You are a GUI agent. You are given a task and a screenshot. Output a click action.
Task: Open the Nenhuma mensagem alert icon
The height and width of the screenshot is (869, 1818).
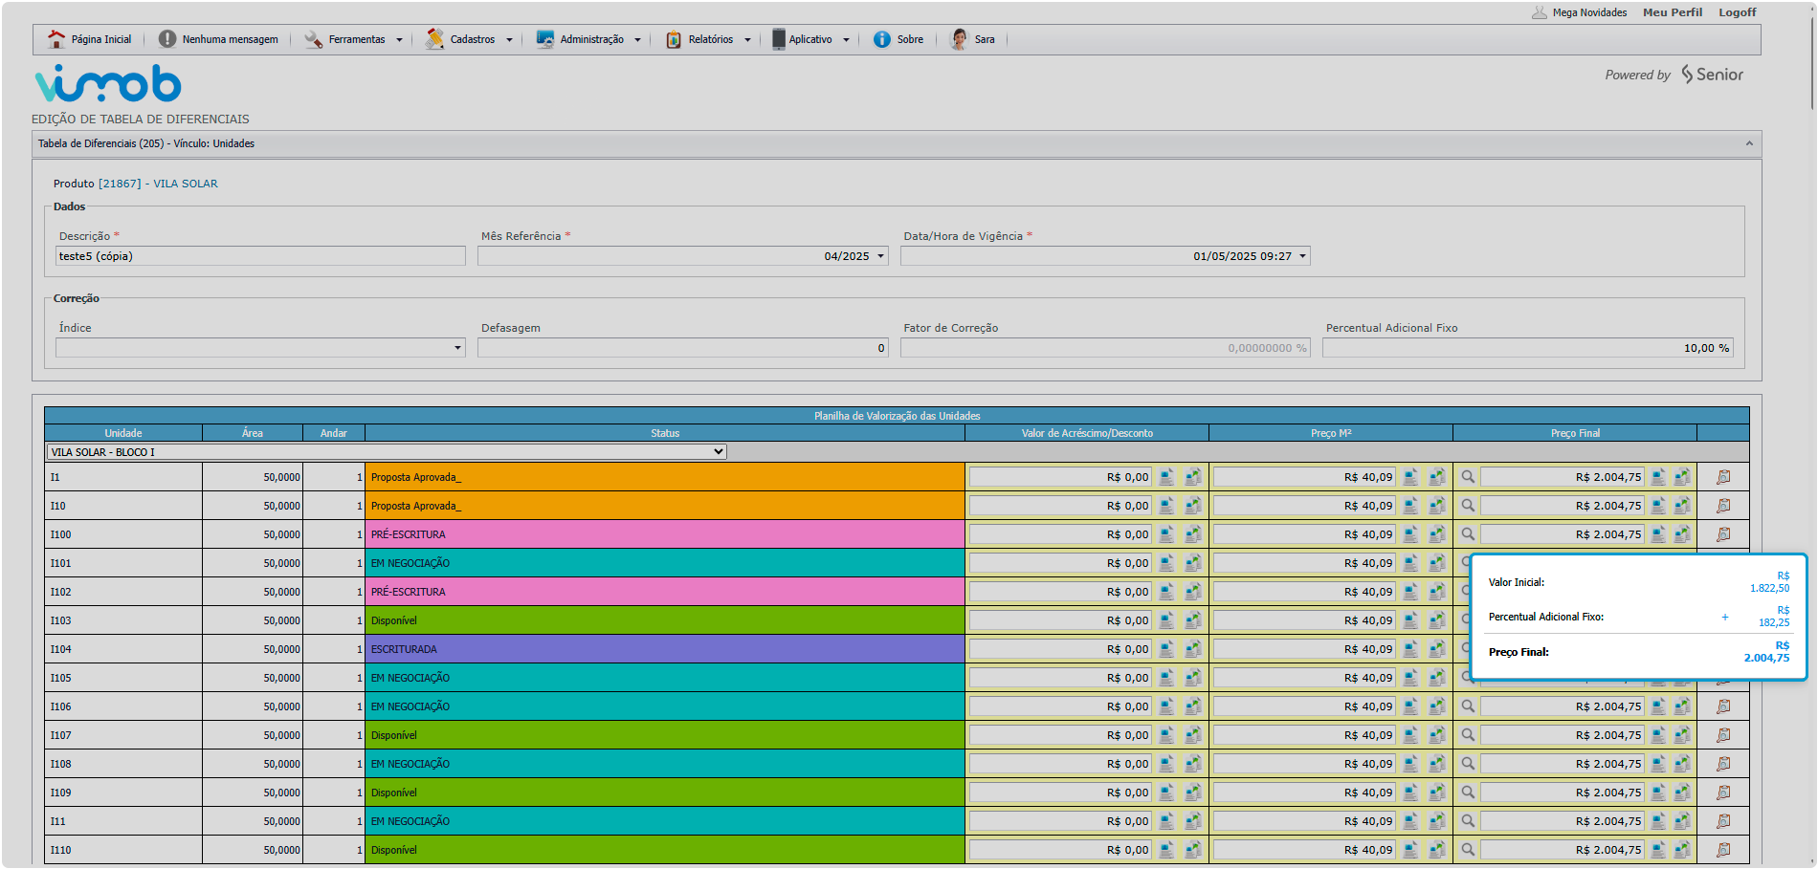tap(167, 39)
